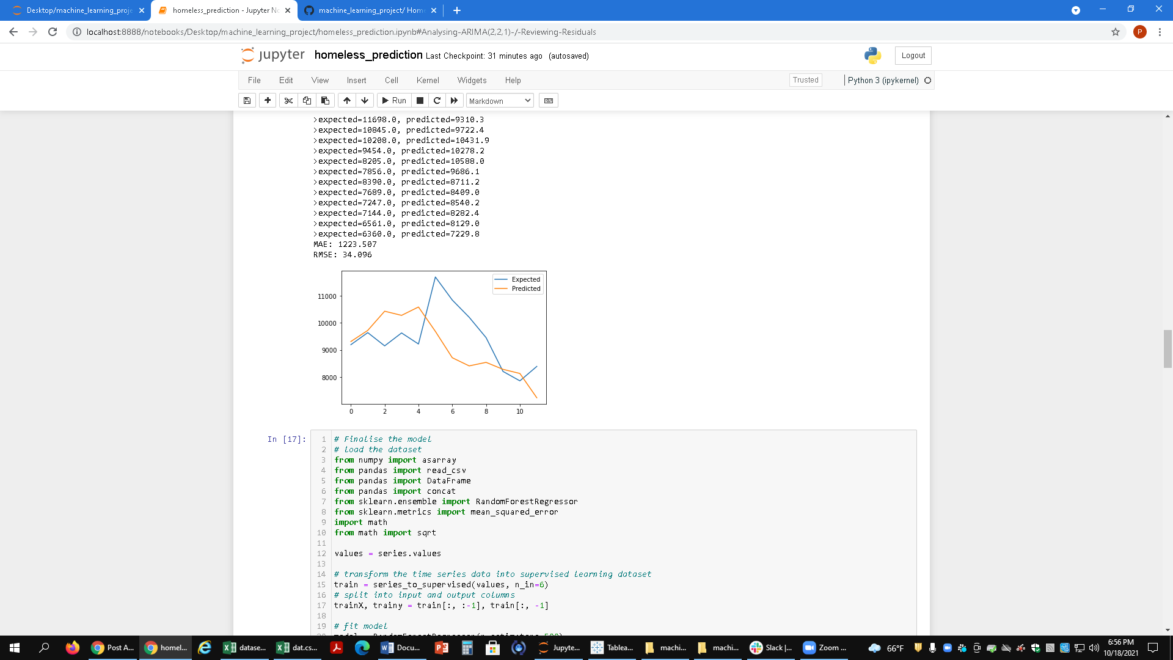Click the page vertical scrollbar thumb
The image size is (1173, 660).
click(1168, 348)
